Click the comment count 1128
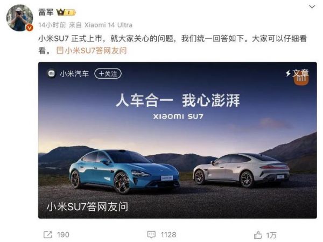This screenshot has height=242, width=323. [x=168, y=235]
